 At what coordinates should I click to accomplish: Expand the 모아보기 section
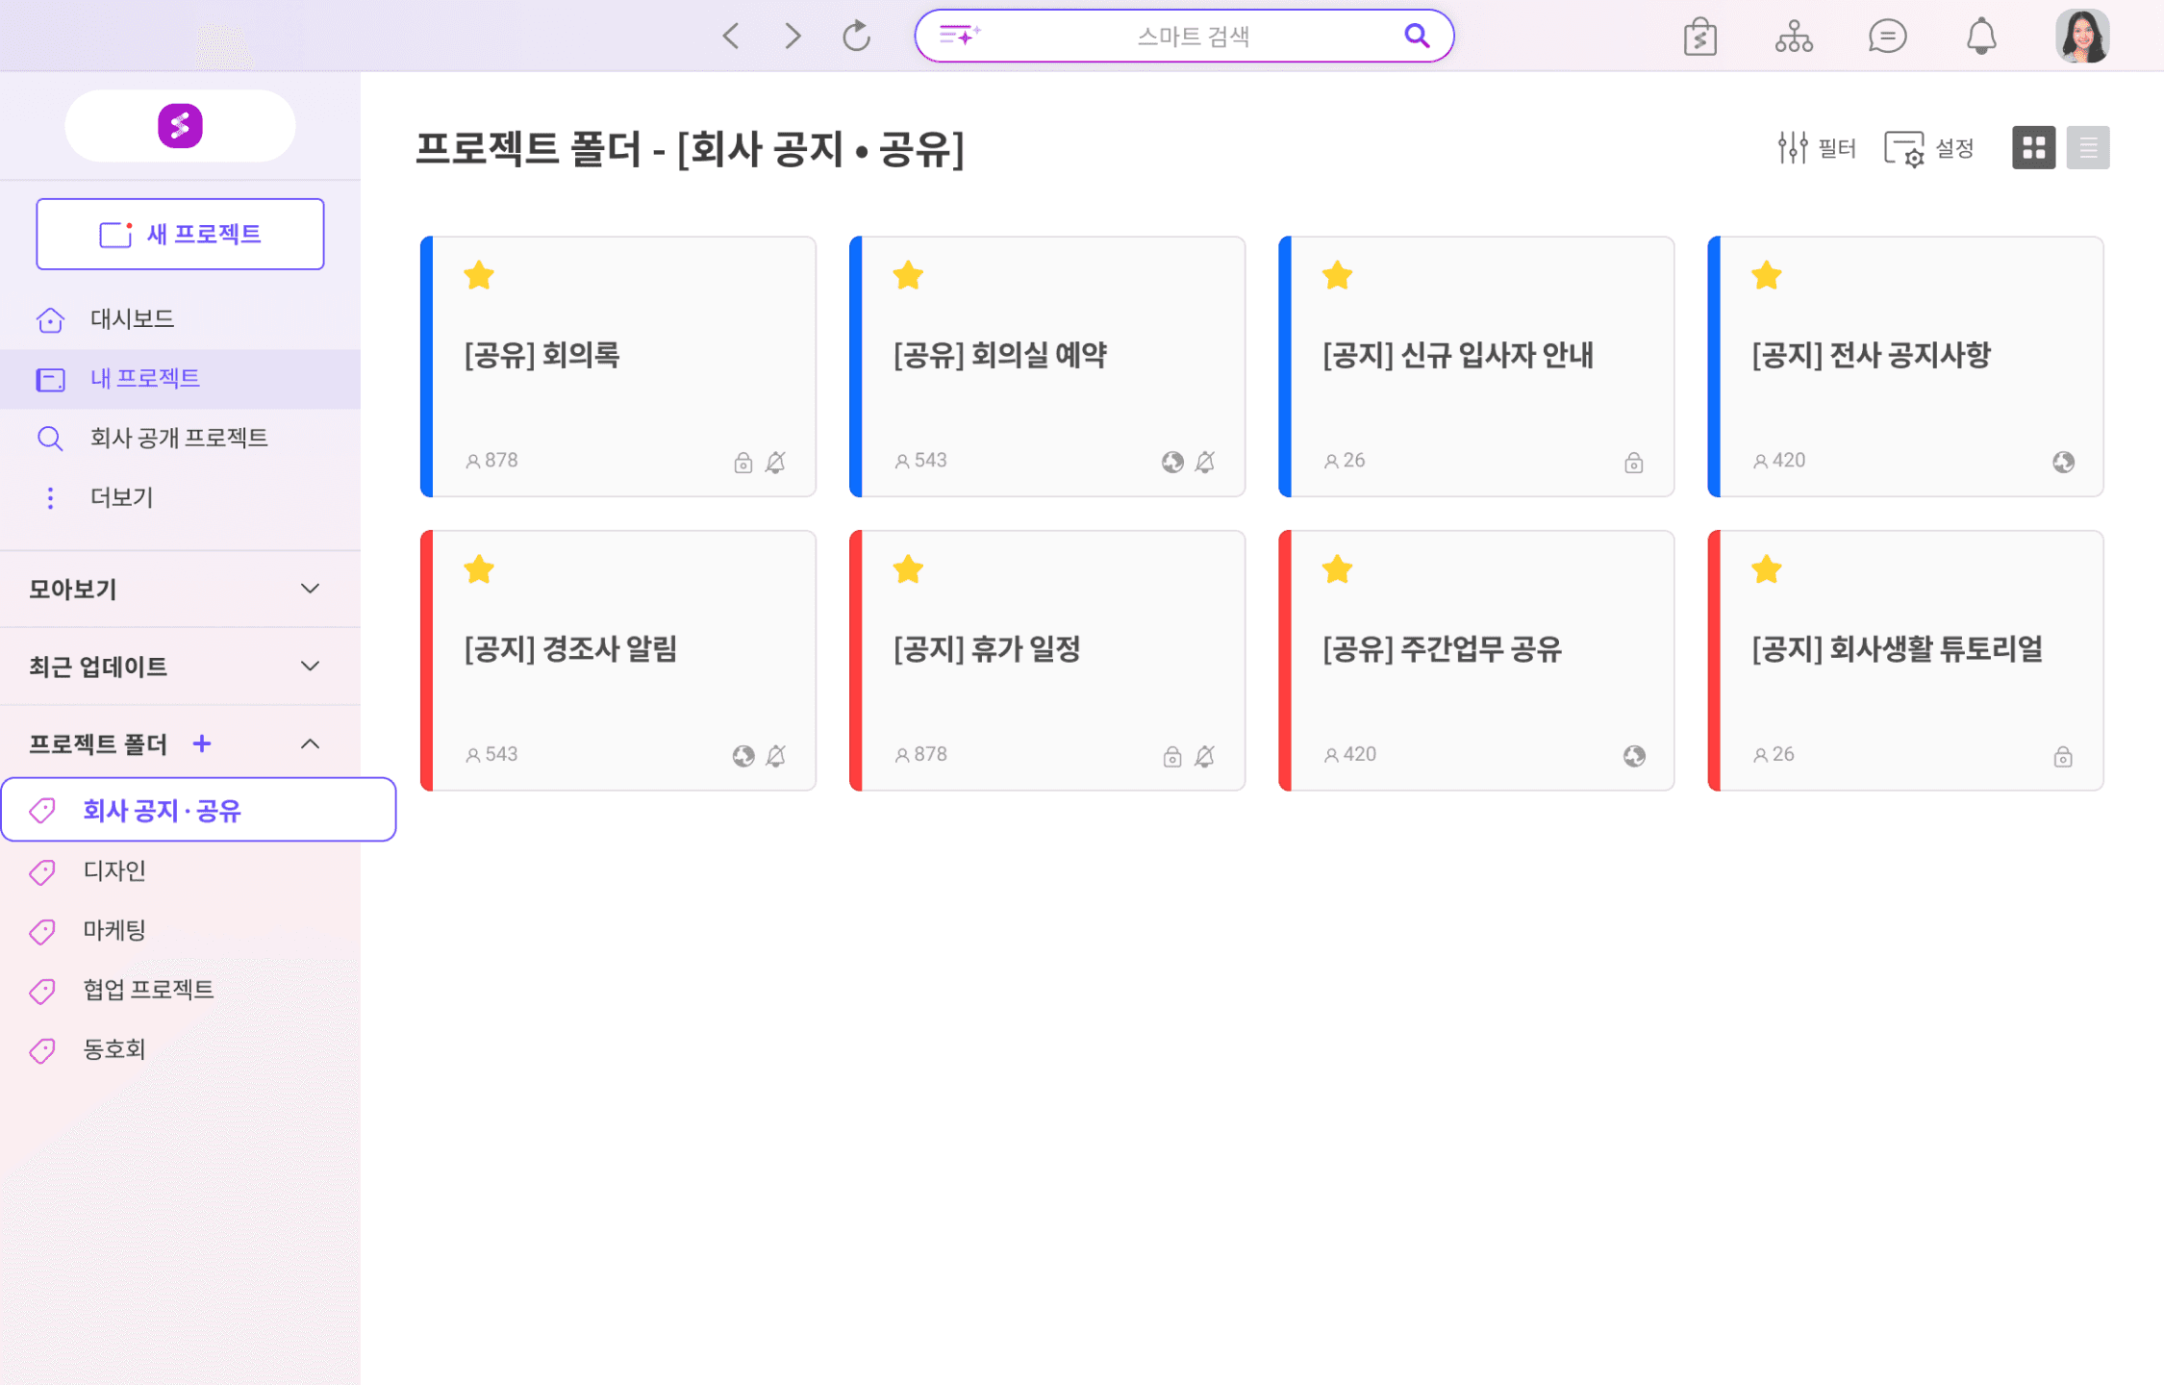click(310, 589)
